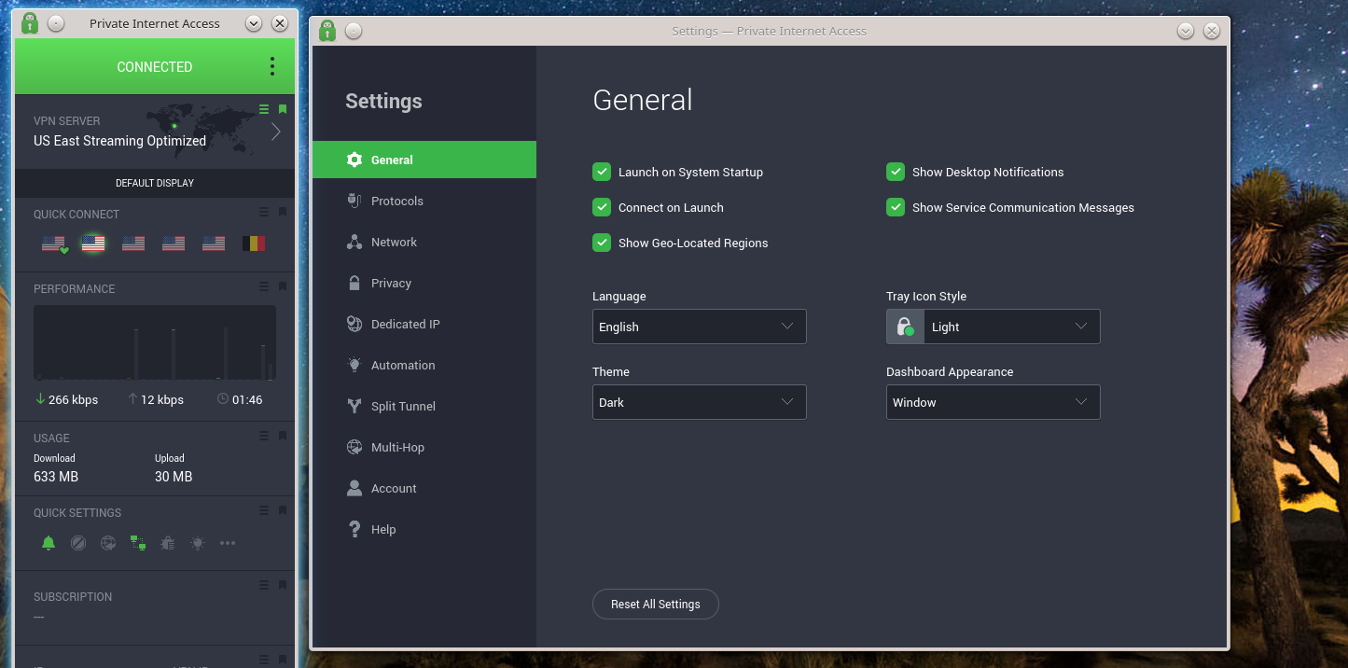Click the 30 MB upload usage value
The height and width of the screenshot is (668, 1348).
click(x=174, y=477)
